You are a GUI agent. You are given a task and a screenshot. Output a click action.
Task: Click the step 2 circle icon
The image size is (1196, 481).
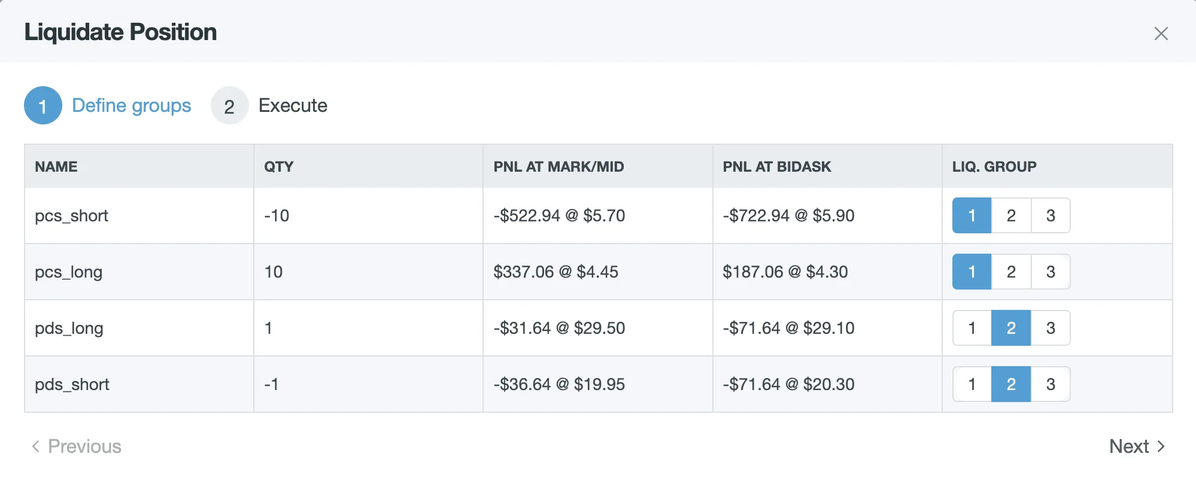pyautogui.click(x=229, y=105)
